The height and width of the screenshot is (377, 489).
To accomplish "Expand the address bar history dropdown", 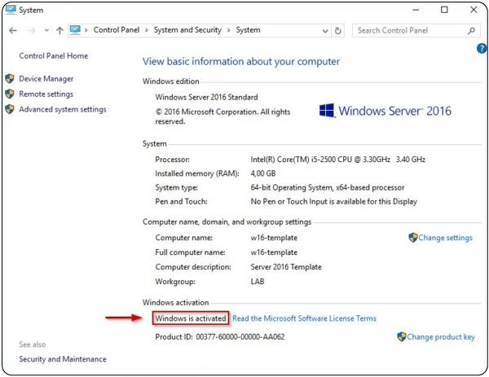I will [x=325, y=31].
